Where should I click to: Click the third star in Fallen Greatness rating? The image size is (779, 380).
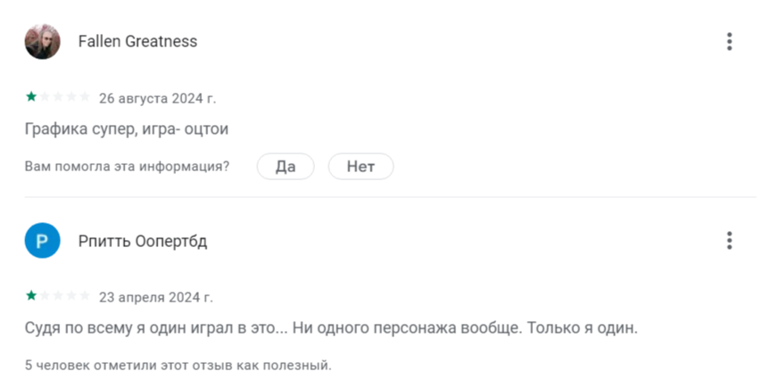coord(58,97)
